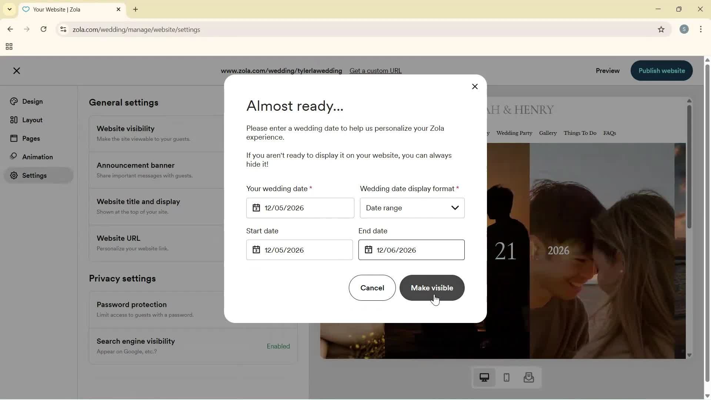Cancel the wedding date dialog

tap(372, 288)
